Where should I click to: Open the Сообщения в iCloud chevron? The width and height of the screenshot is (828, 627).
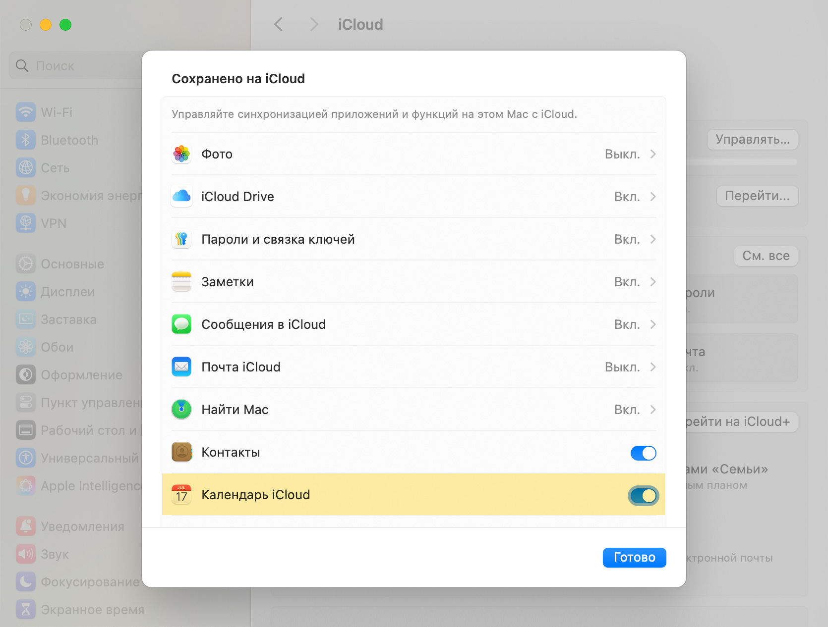click(653, 324)
